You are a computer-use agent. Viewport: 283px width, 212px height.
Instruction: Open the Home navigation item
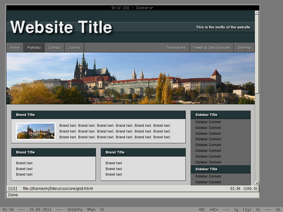[x=15, y=48]
